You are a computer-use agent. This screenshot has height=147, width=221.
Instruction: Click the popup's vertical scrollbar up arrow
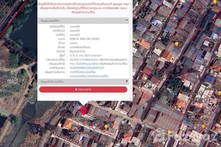click(x=131, y=4)
